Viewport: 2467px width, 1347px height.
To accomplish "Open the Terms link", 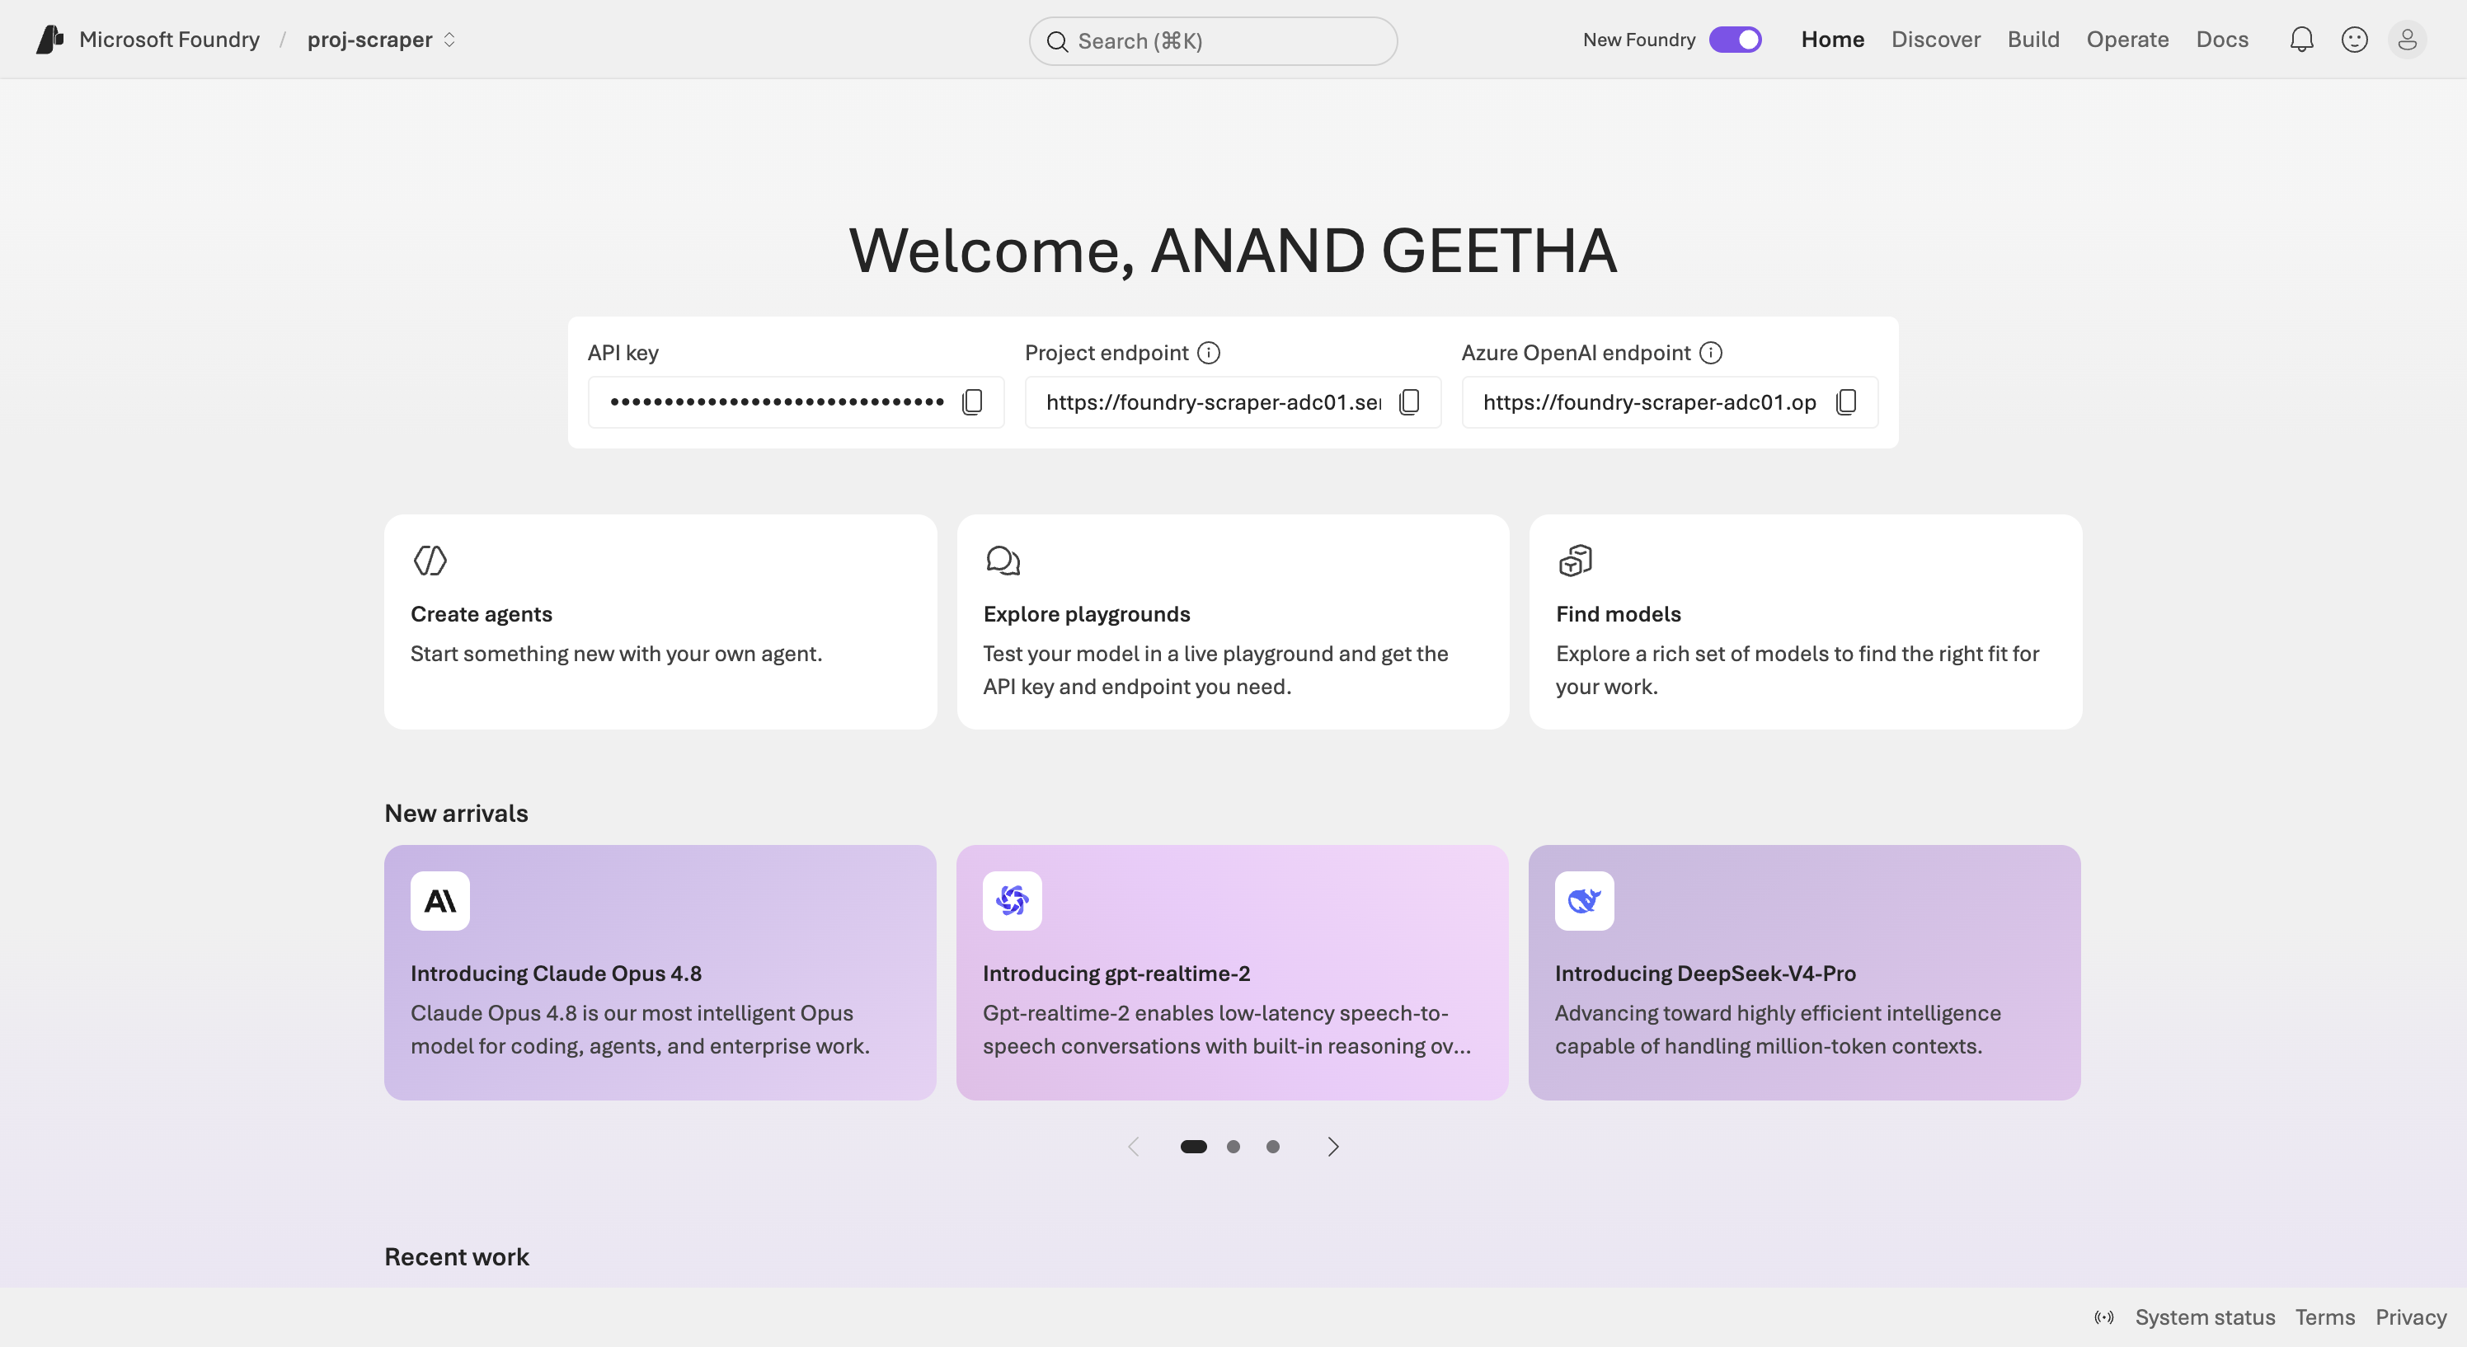I will [x=2324, y=1317].
